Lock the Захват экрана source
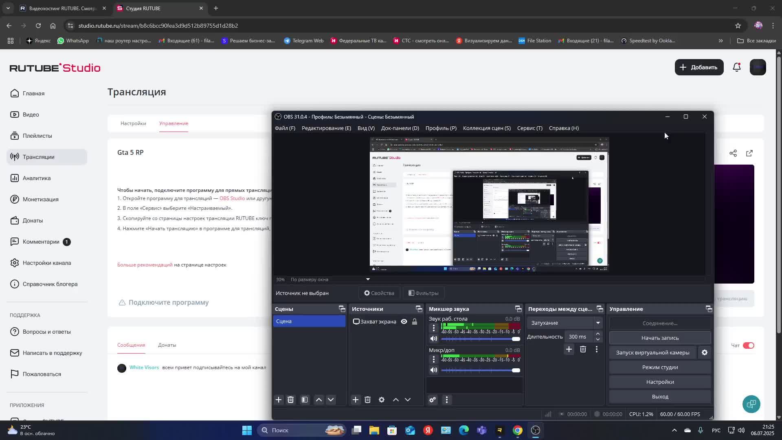 pyautogui.click(x=415, y=321)
